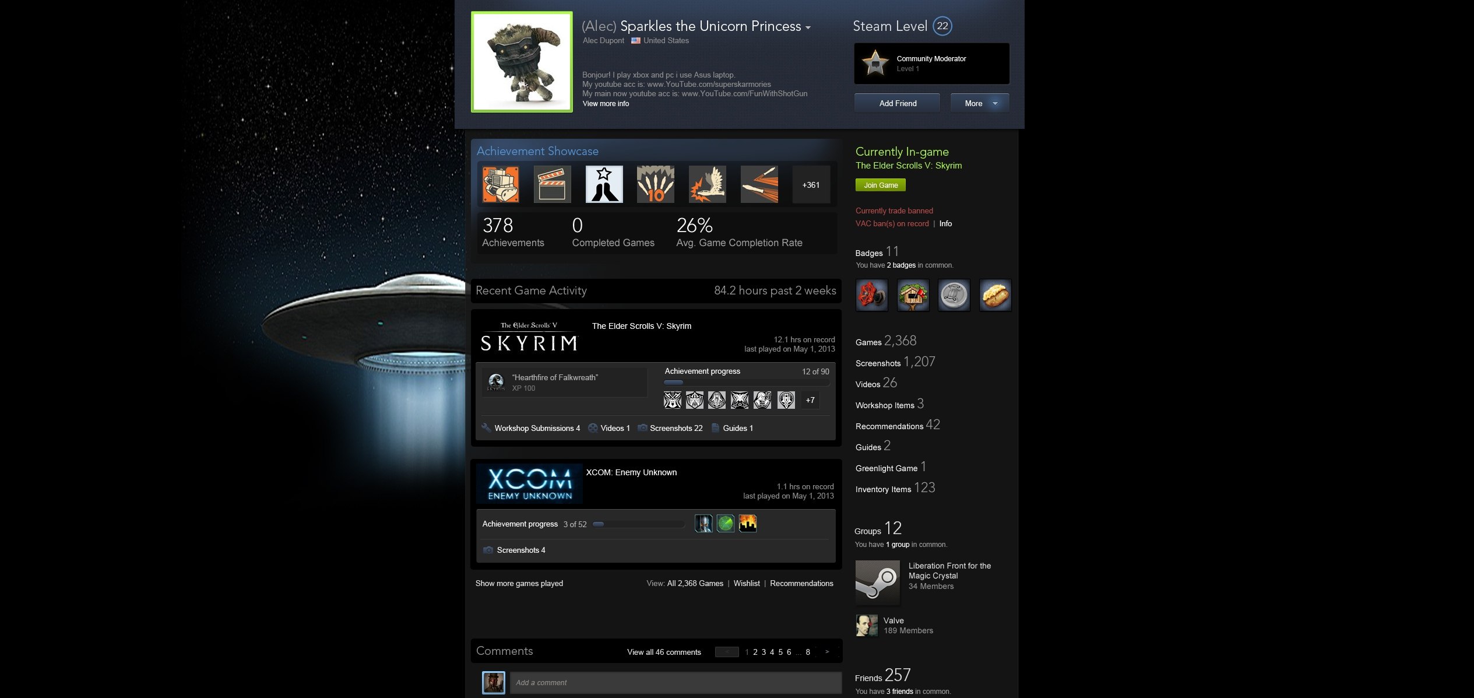Open the silver coin badge icon
The width and height of the screenshot is (1474, 698).
click(954, 295)
